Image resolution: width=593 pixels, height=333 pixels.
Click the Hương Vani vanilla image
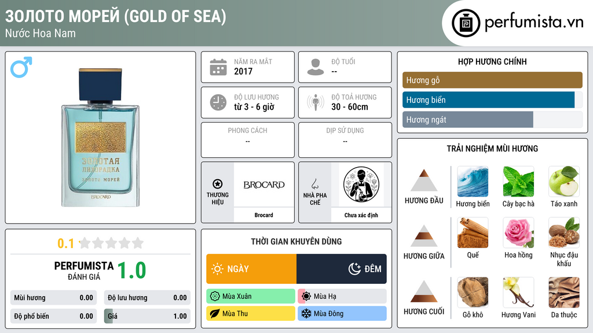(518, 292)
